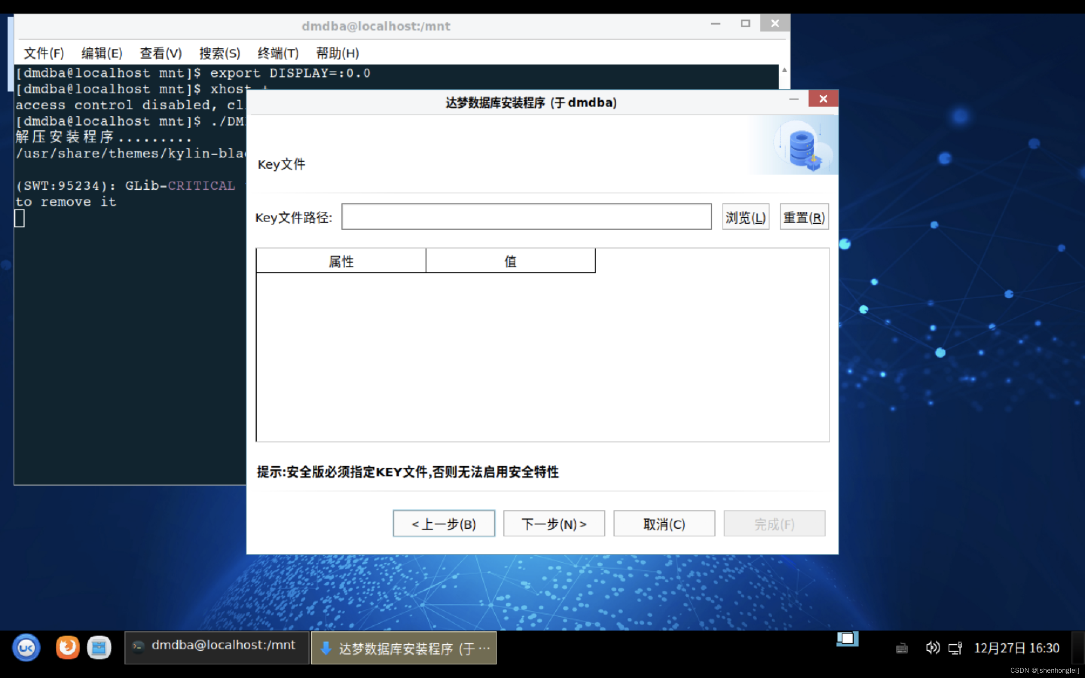Open the 编辑(E) menu in terminal

(x=102, y=53)
